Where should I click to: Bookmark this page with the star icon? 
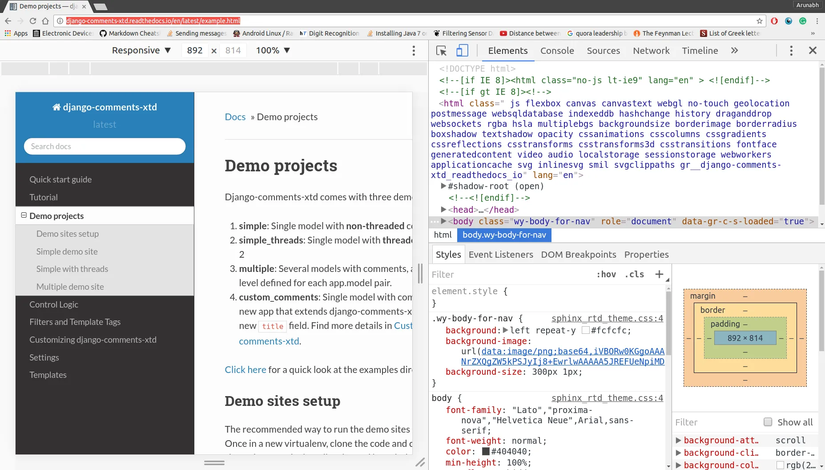point(760,21)
